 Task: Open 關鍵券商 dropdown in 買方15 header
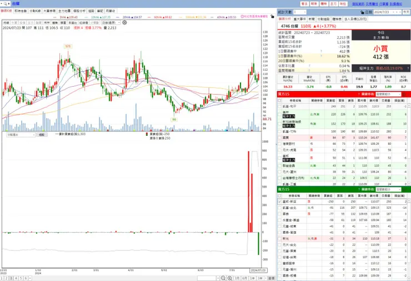[388, 94]
